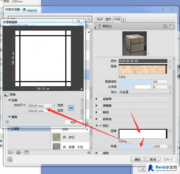Click the add asset plus tab button
The image size is (180, 174).
123,20
